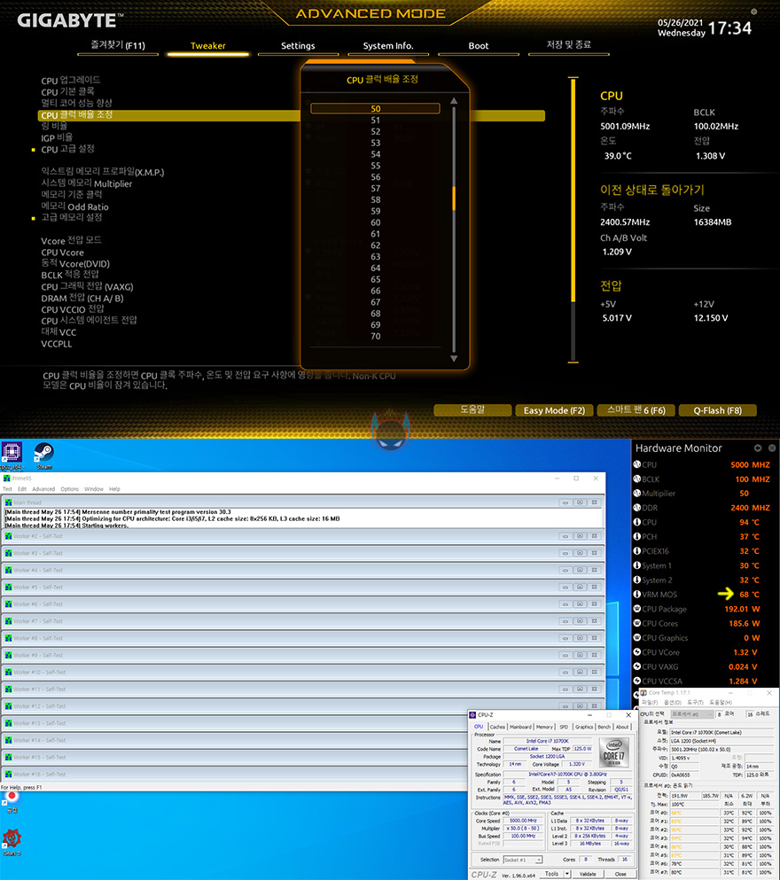Click the Worker #2 Self-Test window icon
The height and width of the screenshot is (880, 780).
8,536
